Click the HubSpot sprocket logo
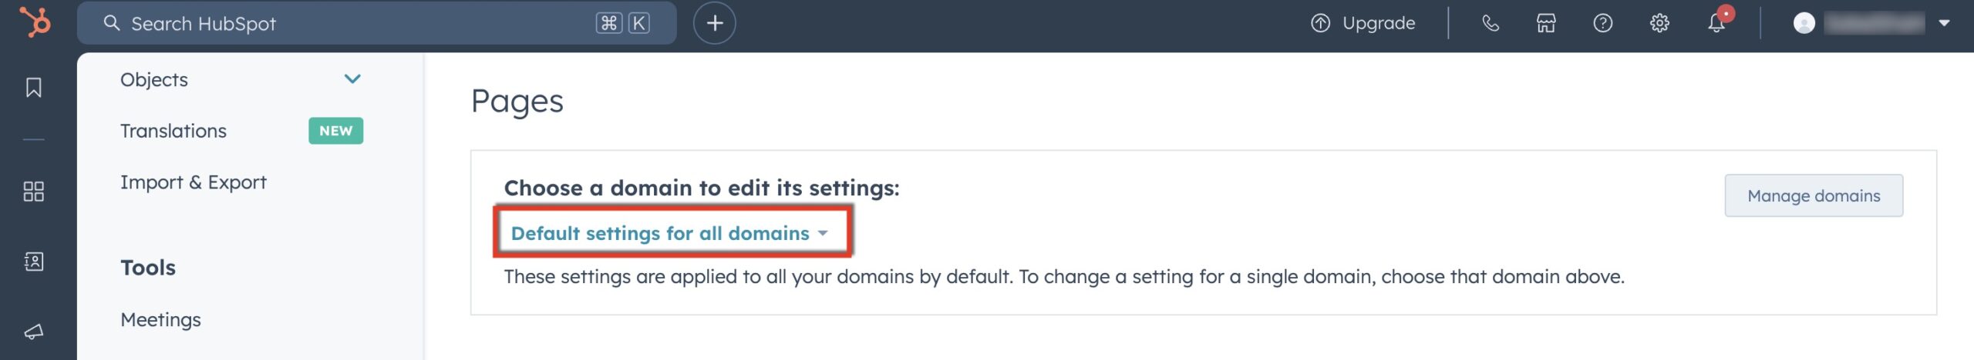Image resolution: width=1974 pixels, height=360 pixels. [x=35, y=22]
